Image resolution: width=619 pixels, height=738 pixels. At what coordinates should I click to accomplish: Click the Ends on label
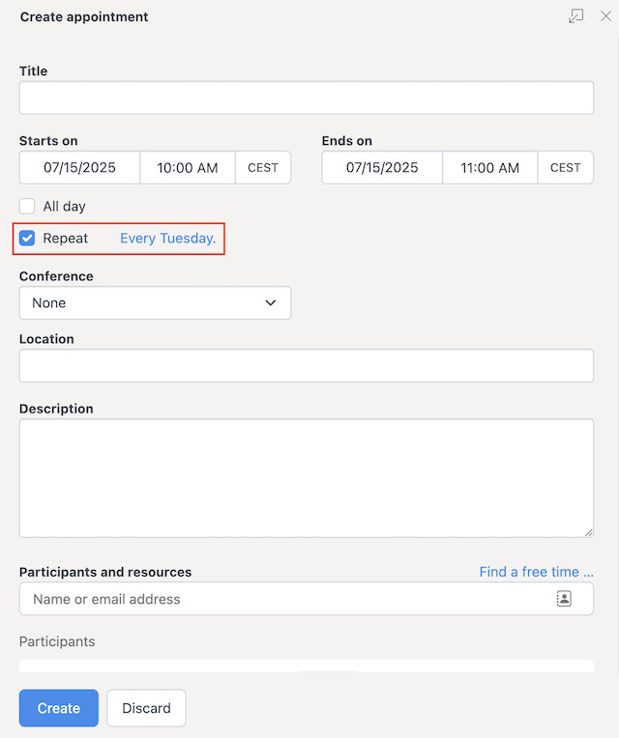coord(346,141)
